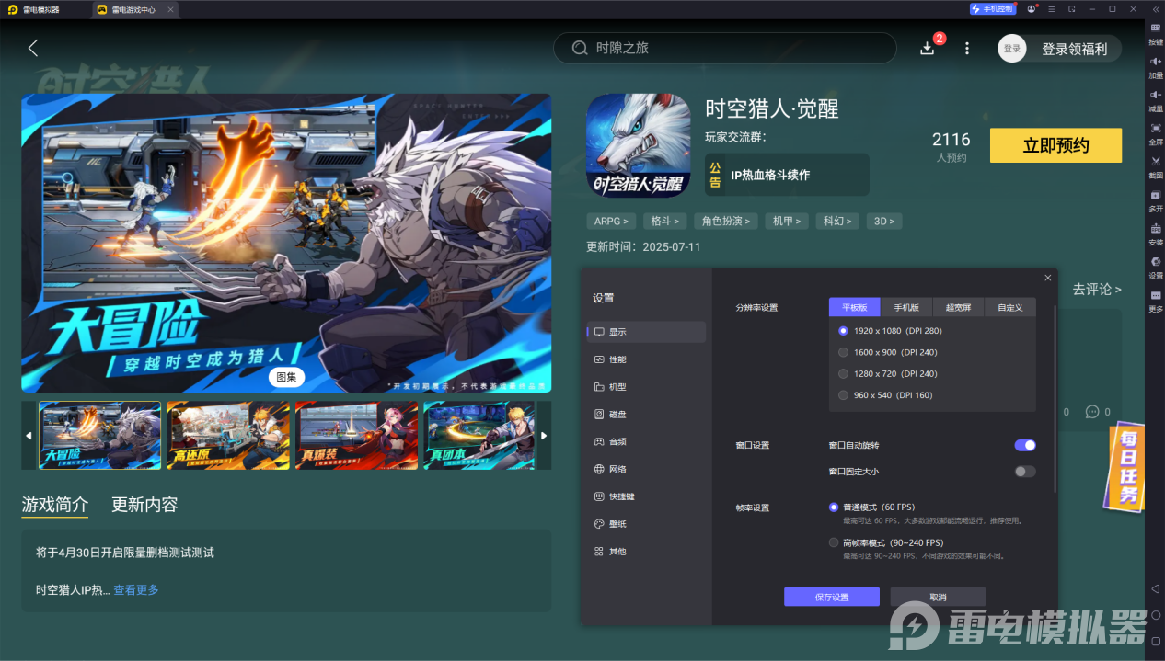The width and height of the screenshot is (1165, 661).
Task: Enable the 窗口固定大小 toggle
Action: [x=1024, y=471]
